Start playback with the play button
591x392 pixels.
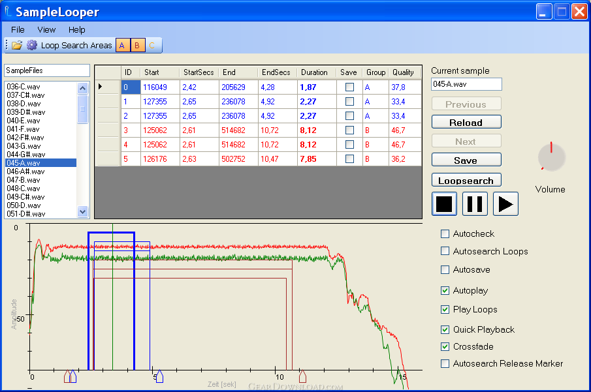pyautogui.click(x=505, y=204)
